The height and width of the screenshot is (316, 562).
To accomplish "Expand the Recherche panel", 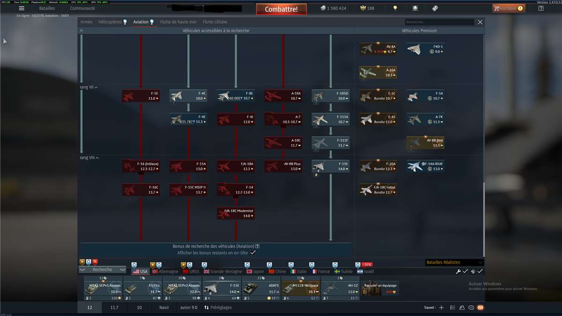I will (x=102, y=270).
